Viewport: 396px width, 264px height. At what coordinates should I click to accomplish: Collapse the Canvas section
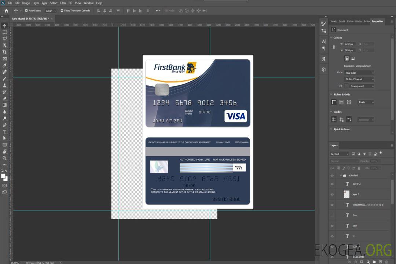tap(331, 37)
